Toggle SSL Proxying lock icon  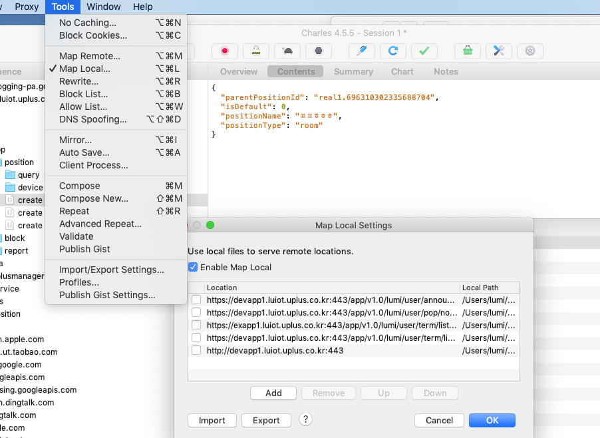256,51
